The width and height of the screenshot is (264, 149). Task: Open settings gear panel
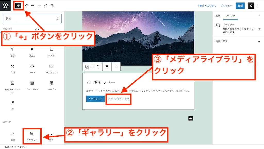coord(251,6)
